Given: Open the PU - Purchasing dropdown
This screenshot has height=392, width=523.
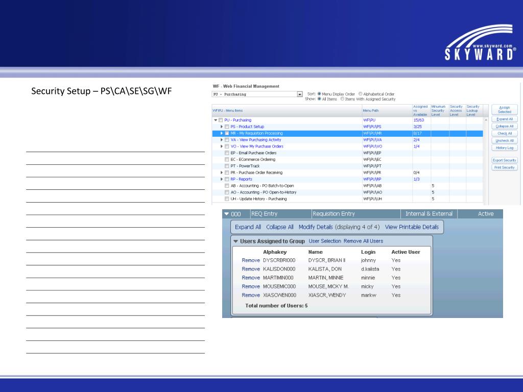Looking at the screenshot, I should pyautogui.click(x=299, y=94).
